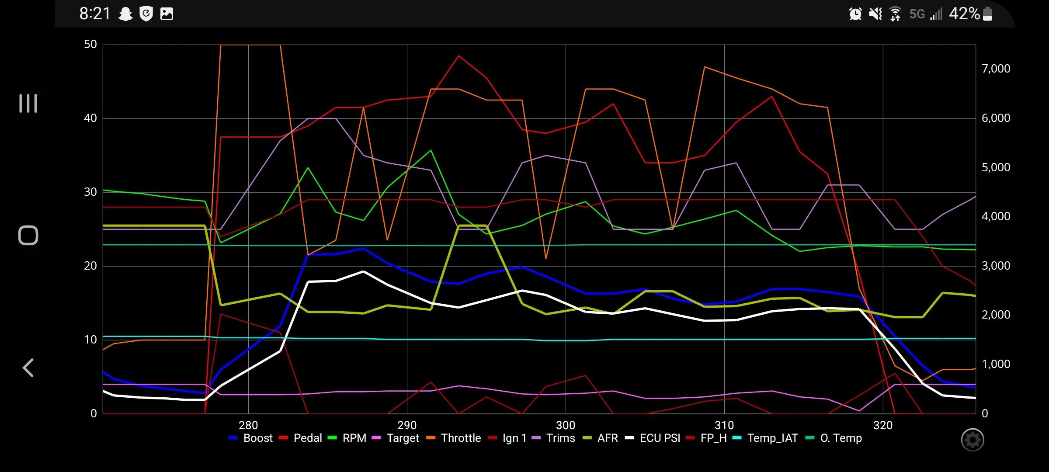Toggle the Pedal series in legend
This screenshot has height=472, width=1049.
coord(300,438)
